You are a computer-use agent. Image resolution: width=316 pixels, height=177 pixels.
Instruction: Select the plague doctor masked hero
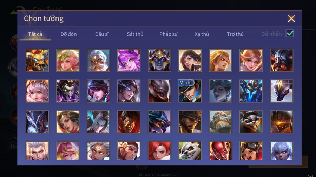coord(68,91)
